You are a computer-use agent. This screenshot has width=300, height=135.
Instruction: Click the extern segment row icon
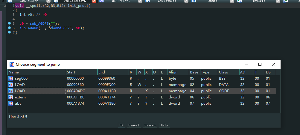tap(11, 97)
